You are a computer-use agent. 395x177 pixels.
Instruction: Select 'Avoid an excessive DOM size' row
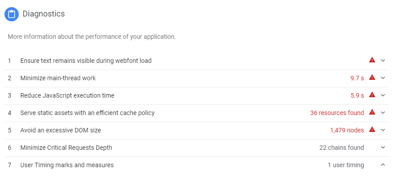197,130
